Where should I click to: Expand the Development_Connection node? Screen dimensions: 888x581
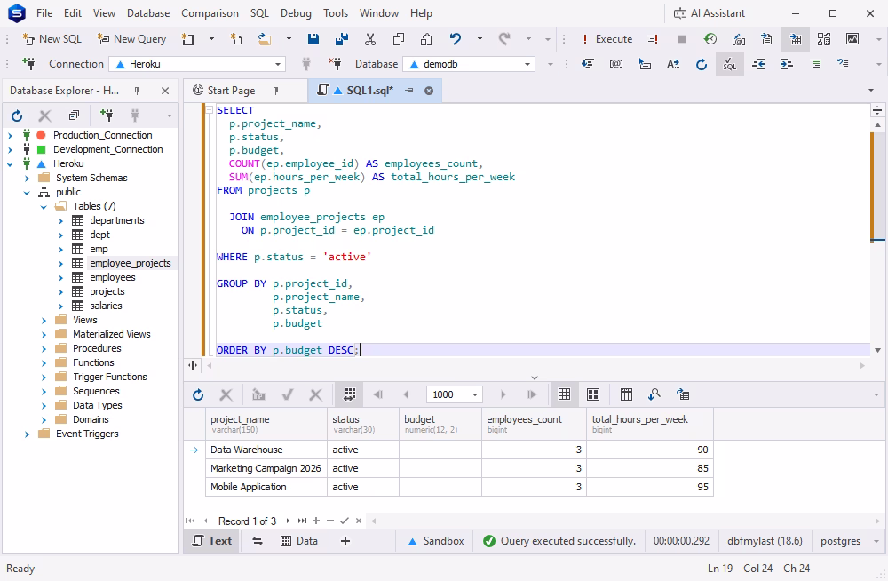click(x=10, y=149)
